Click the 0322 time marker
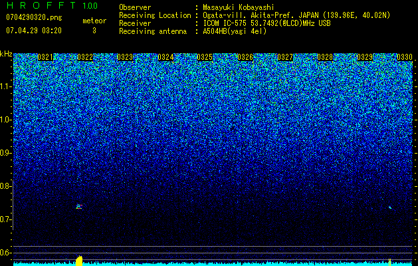This screenshot has height=266, width=418. pos(85,57)
